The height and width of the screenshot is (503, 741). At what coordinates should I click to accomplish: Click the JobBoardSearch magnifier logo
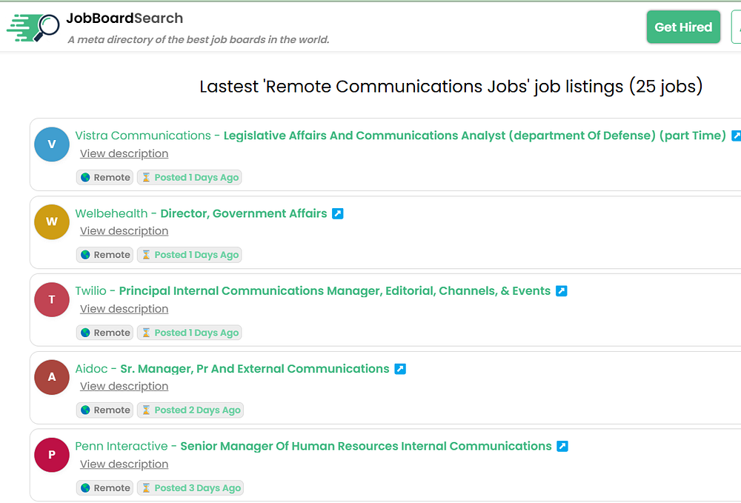coord(33,27)
